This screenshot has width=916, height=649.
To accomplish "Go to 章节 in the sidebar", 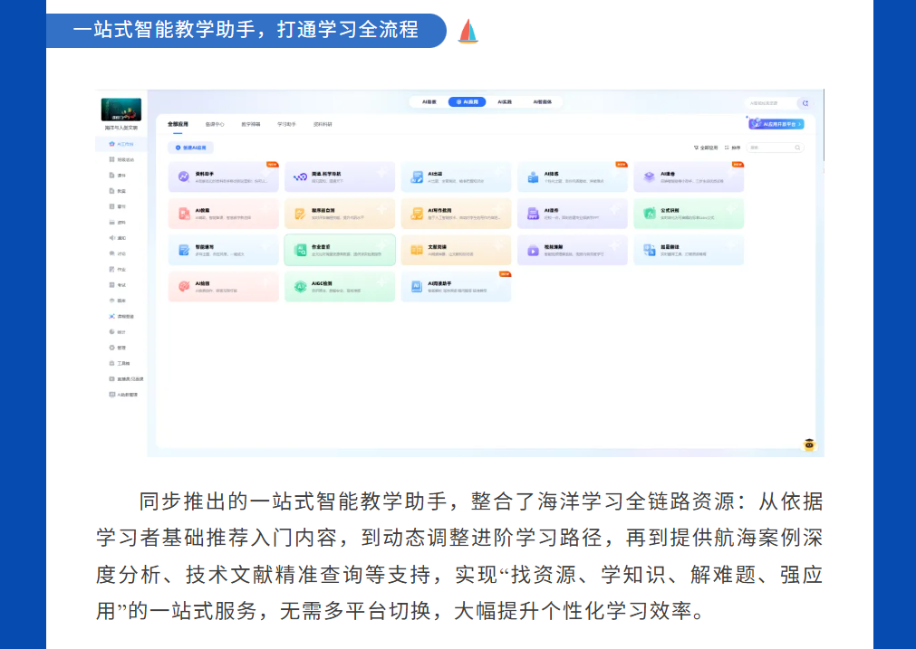I will tap(118, 206).
